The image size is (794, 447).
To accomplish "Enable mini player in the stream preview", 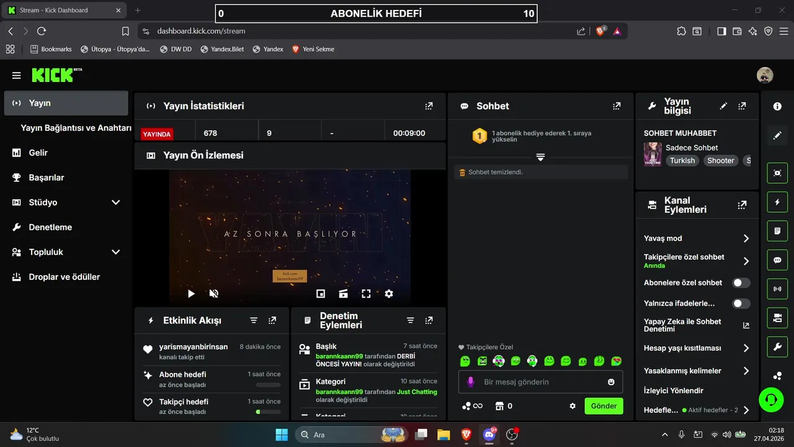I will point(320,294).
